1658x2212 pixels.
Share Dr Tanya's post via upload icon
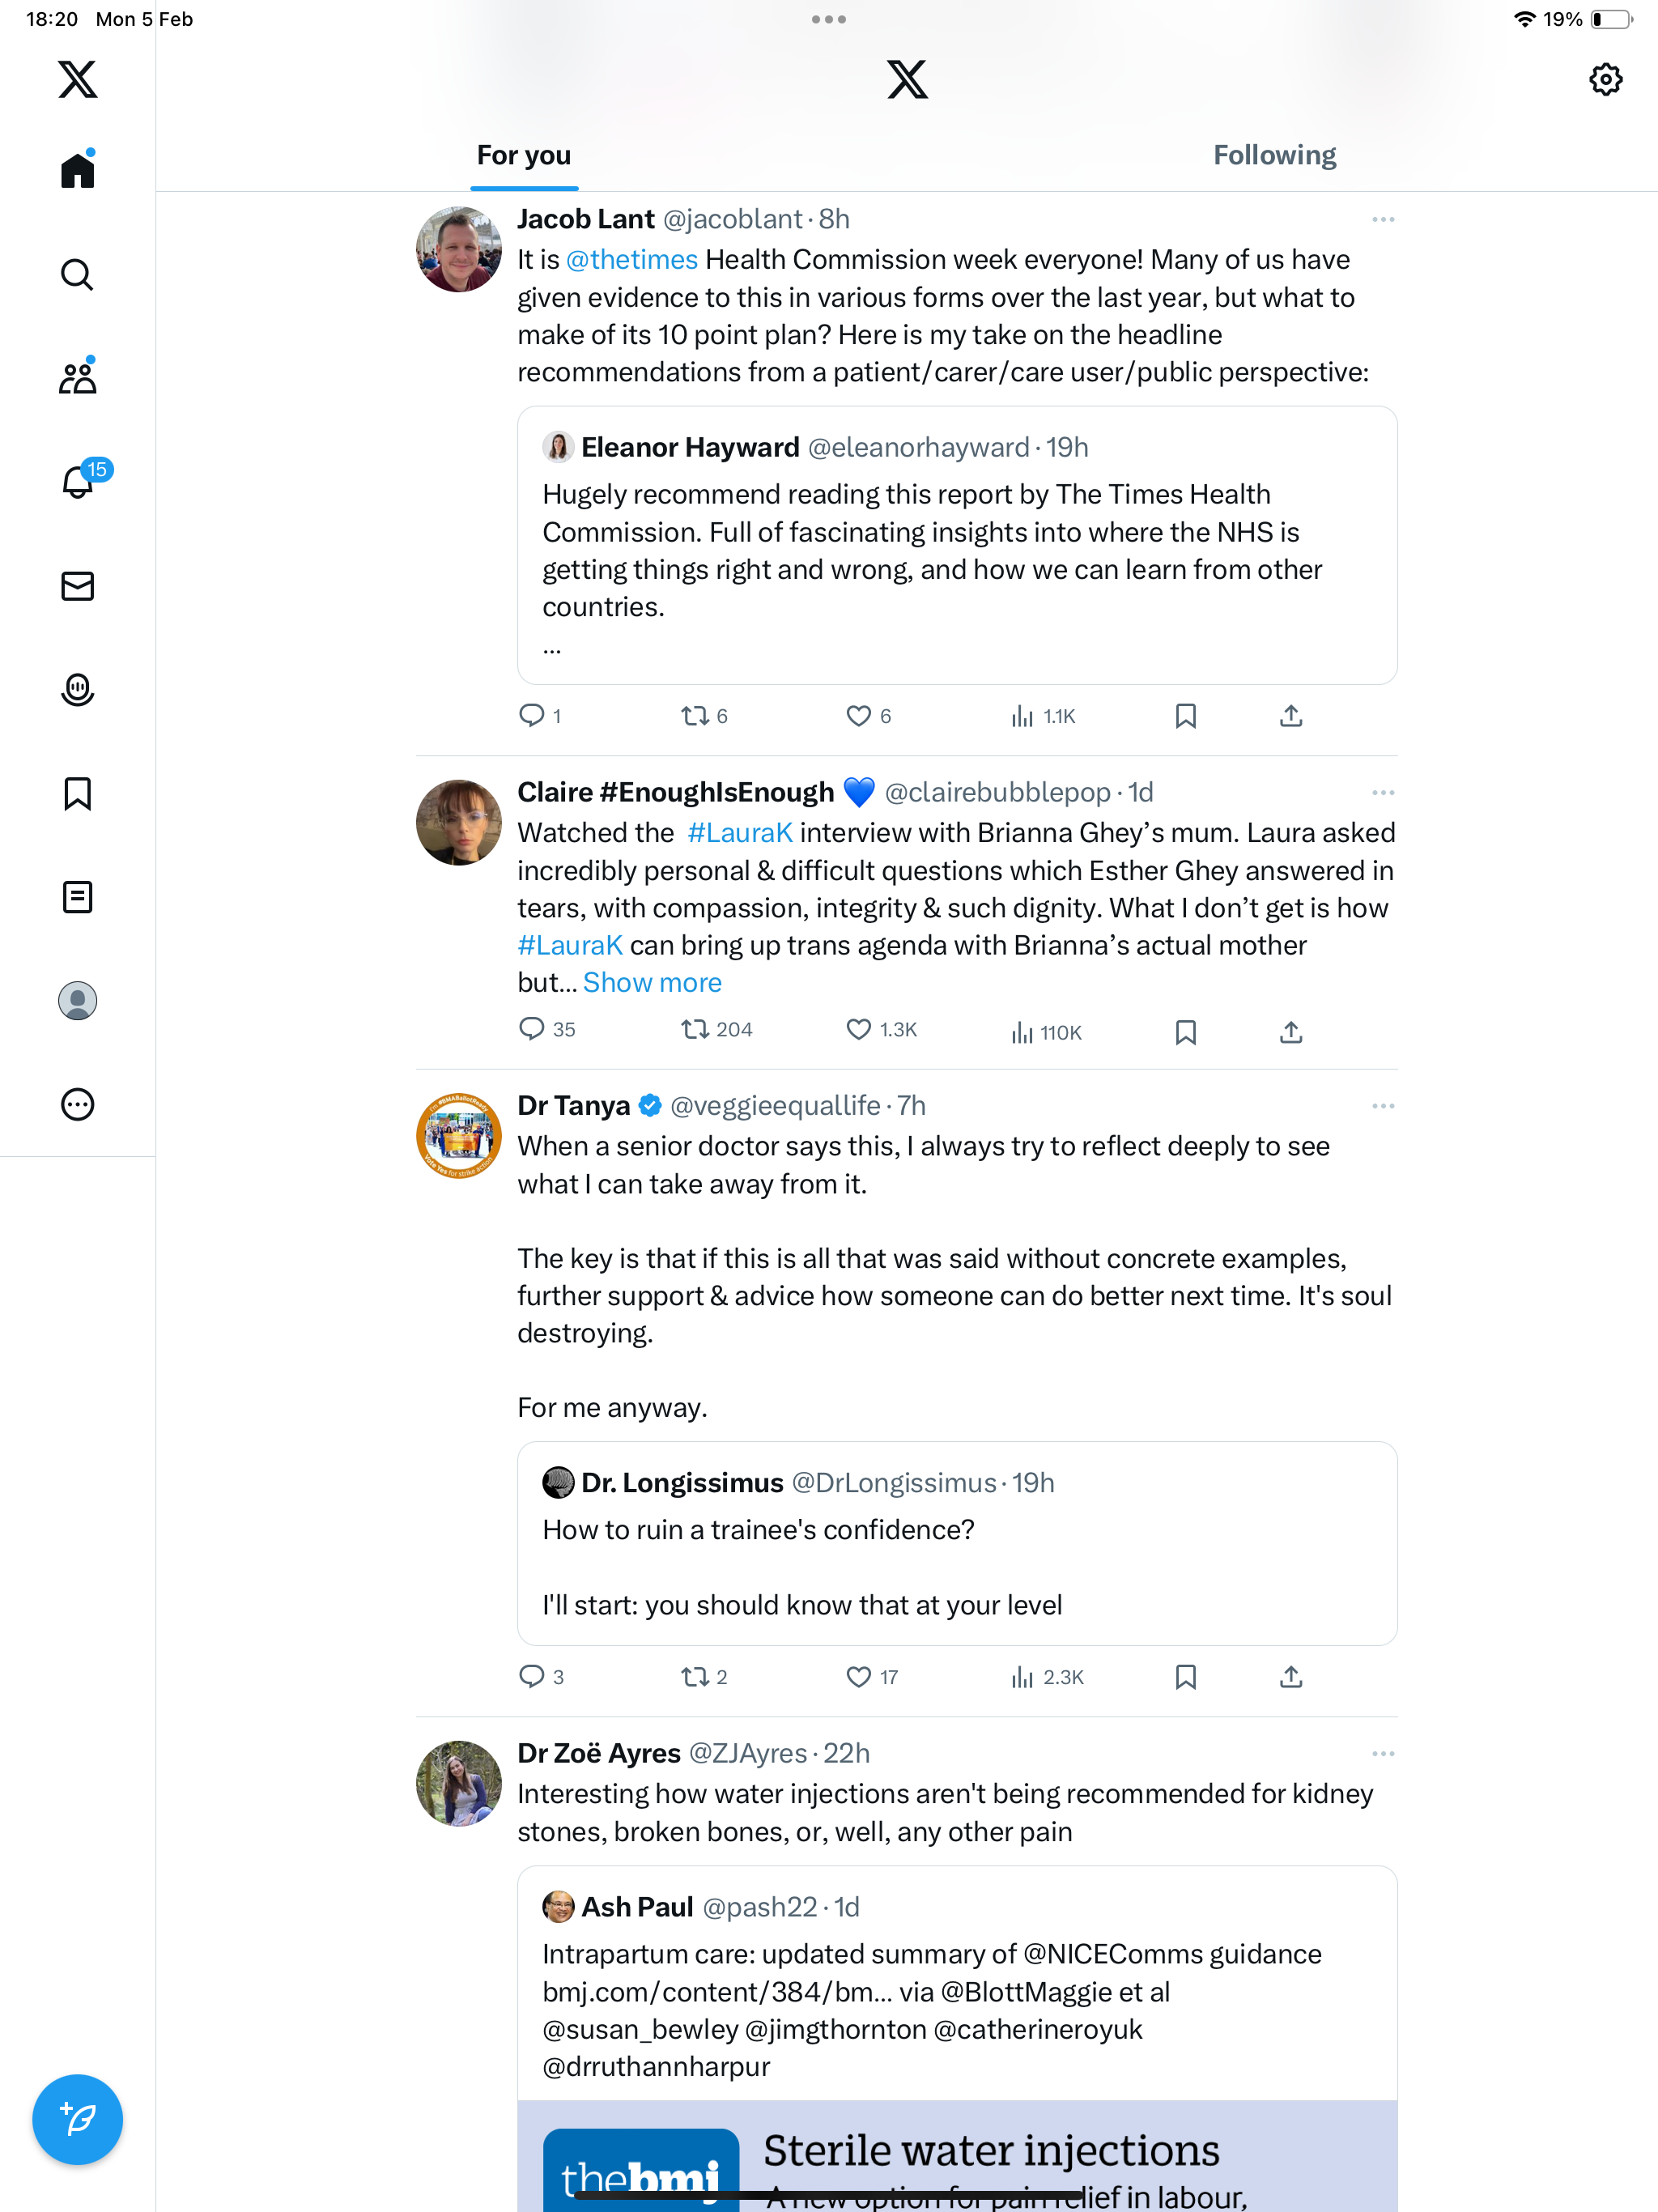pyautogui.click(x=1291, y=1677)
